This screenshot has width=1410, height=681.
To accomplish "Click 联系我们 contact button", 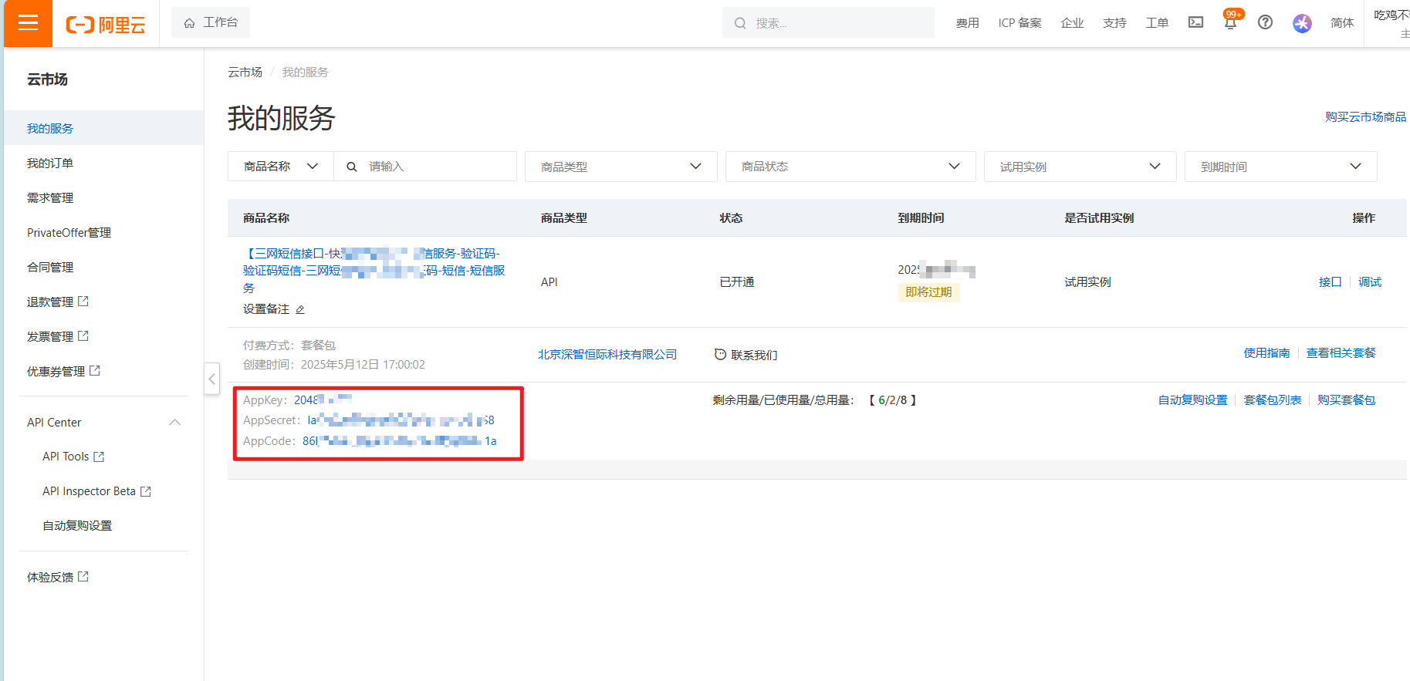I will click(x=746, y=355).
